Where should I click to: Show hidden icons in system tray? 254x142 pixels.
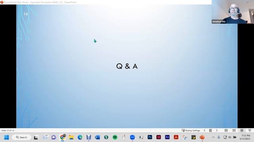[x=214, y=137]
